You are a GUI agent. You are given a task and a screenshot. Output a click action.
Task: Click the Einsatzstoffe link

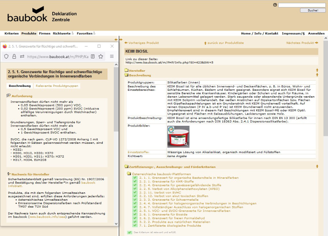tap(138, 152)
